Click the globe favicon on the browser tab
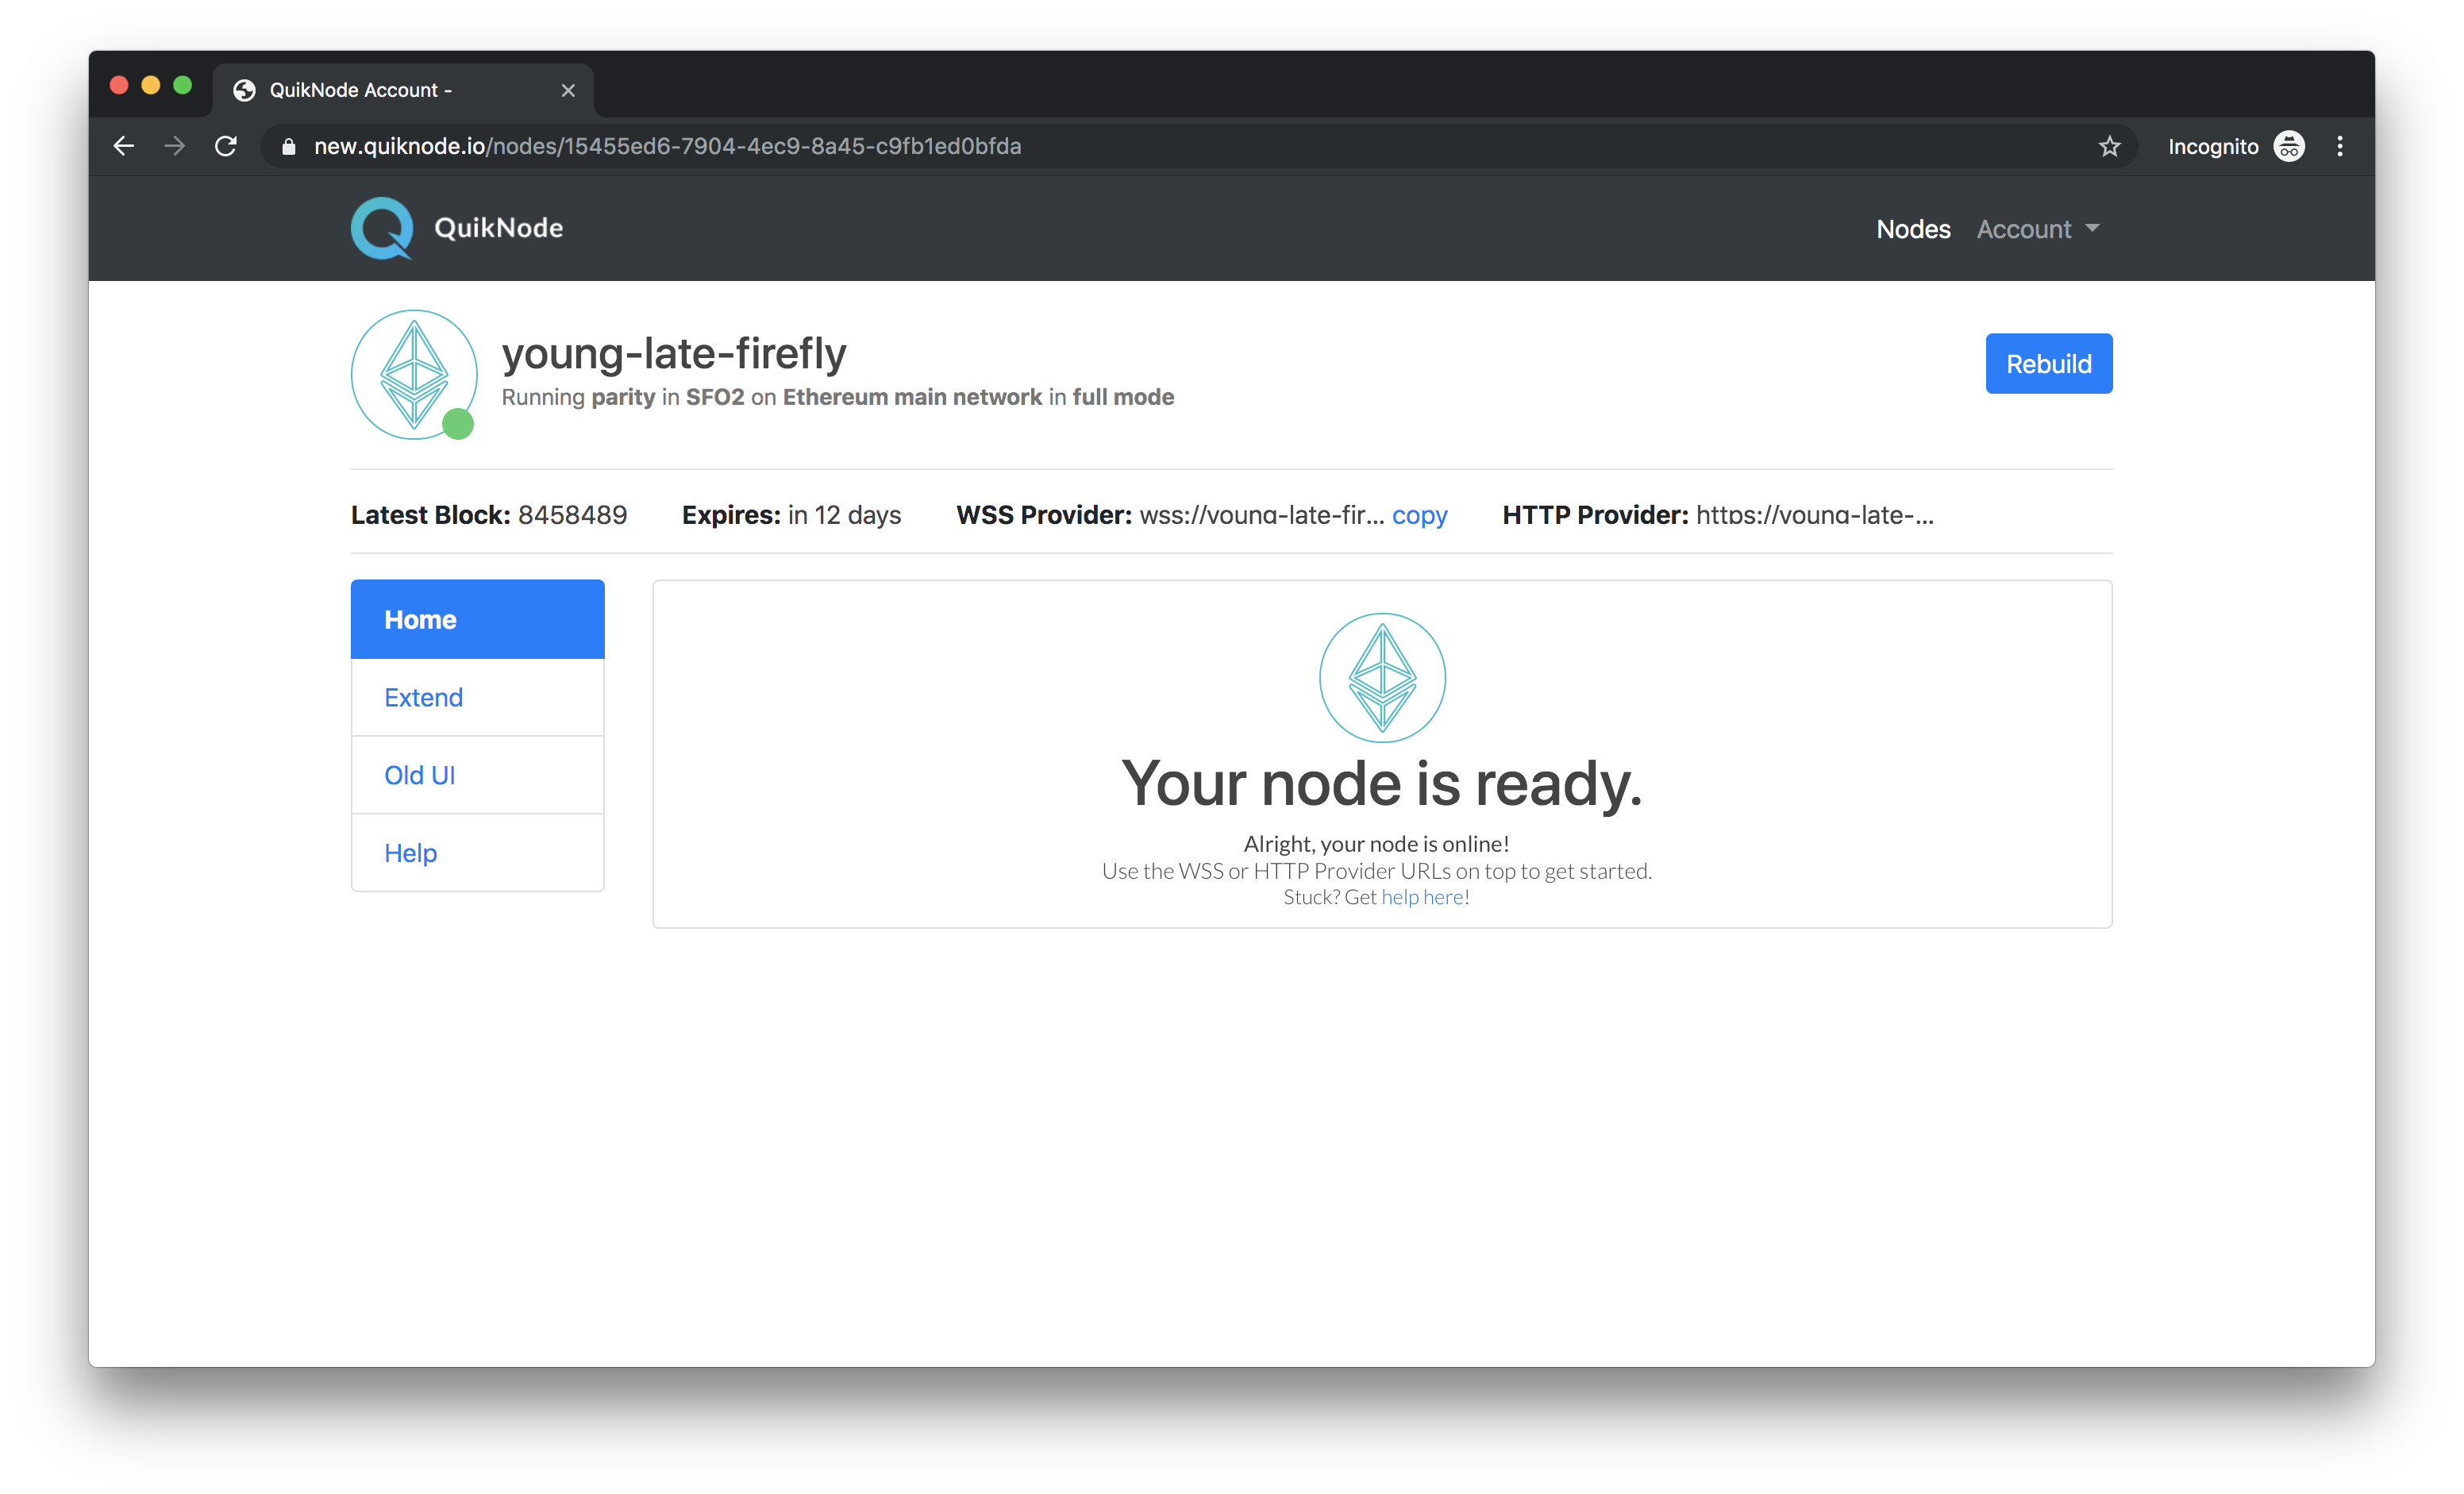Viewport: 2464px width, 1494px height. (x=244, y=90)
